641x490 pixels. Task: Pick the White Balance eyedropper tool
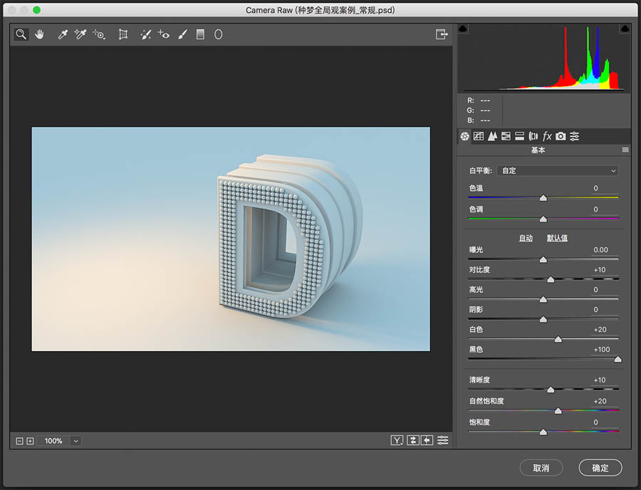pos(63,34)
